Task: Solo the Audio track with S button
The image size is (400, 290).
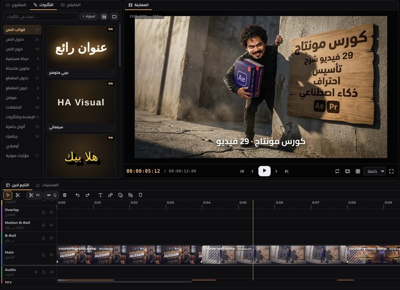Action: click(36, 272)
